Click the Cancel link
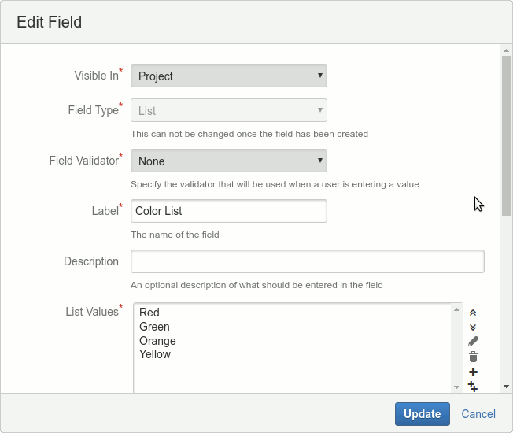Viewport: 513px width, 433px height. (x=478, y=414)
